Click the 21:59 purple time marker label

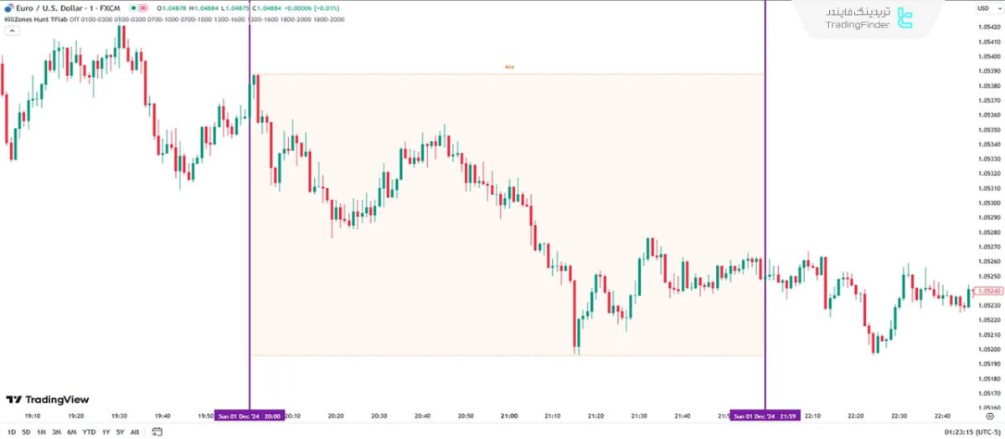pos(765,416)
